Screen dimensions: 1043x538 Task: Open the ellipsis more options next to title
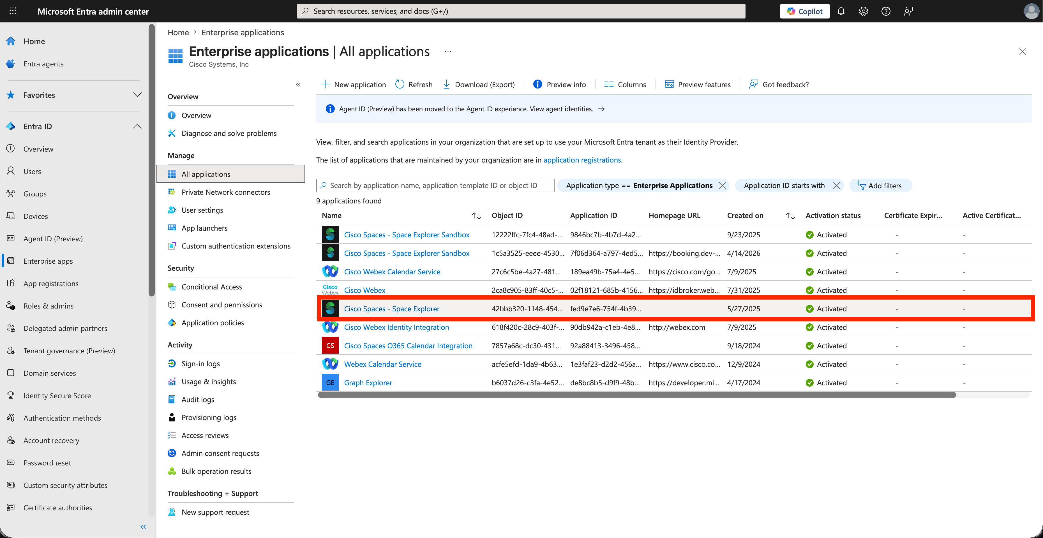[x=448, y=52]
